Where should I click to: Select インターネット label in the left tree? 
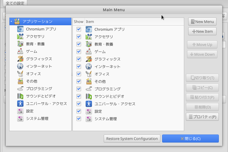(x=39, y=66)
